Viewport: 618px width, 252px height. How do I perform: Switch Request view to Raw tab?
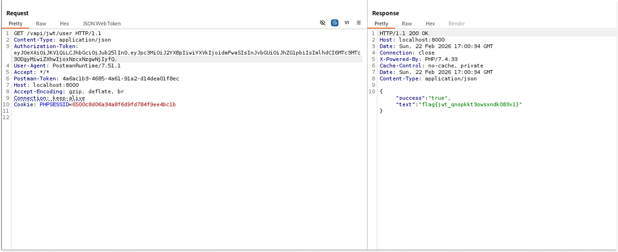point(41,24)
